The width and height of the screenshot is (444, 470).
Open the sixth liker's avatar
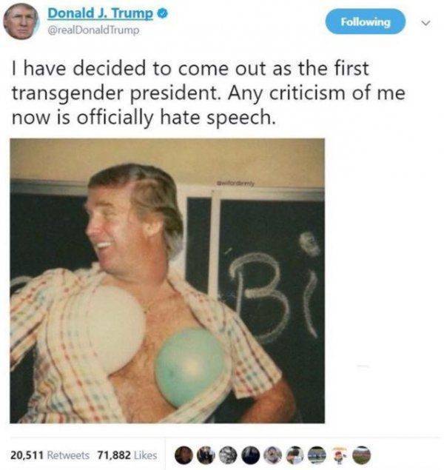(295, 455)
